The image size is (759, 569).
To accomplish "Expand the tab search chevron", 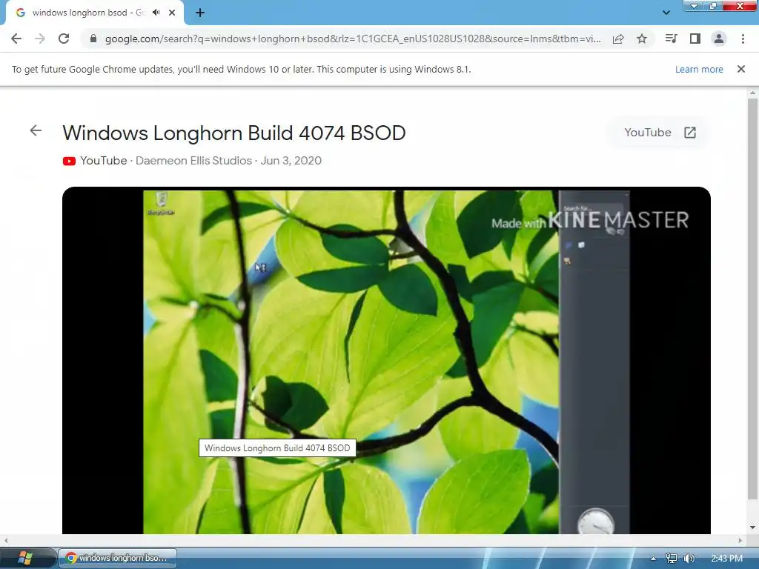I will click(x=666, y=13).
